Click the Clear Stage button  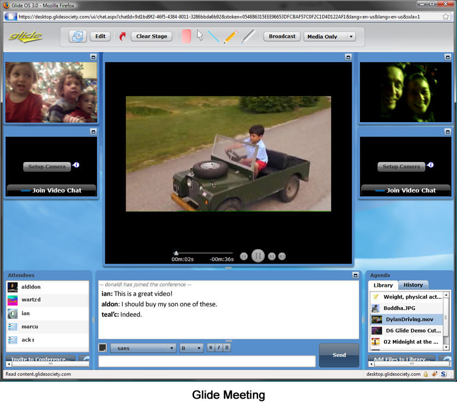tap(152, 37)
